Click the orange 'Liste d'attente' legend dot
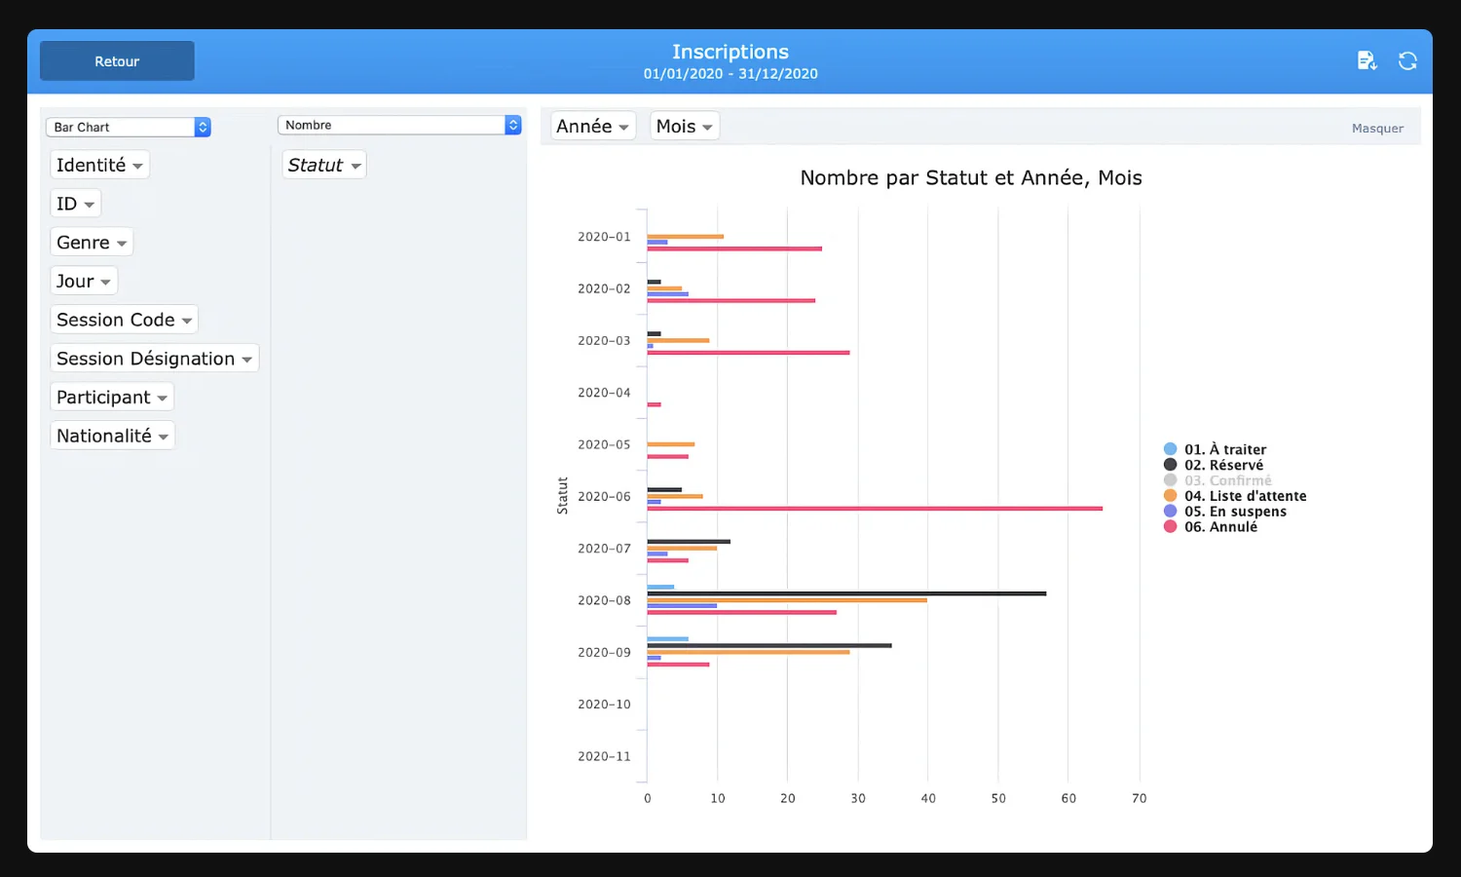1461x877 pixels. (1170, 496)
